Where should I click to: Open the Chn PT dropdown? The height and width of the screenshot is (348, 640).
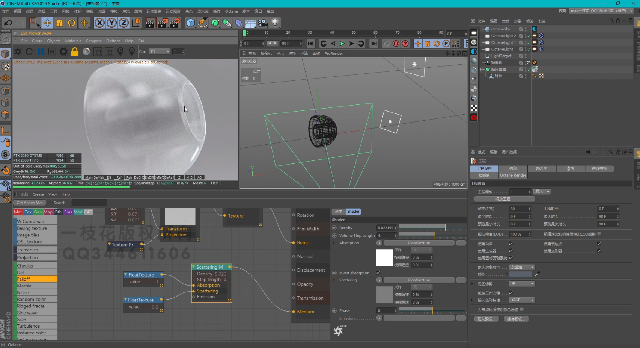[160, 51]
